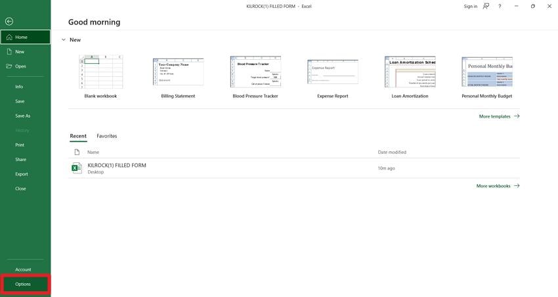Switch to the Favorites tab
The image size is (558, 297).
[x=107, y=136]
